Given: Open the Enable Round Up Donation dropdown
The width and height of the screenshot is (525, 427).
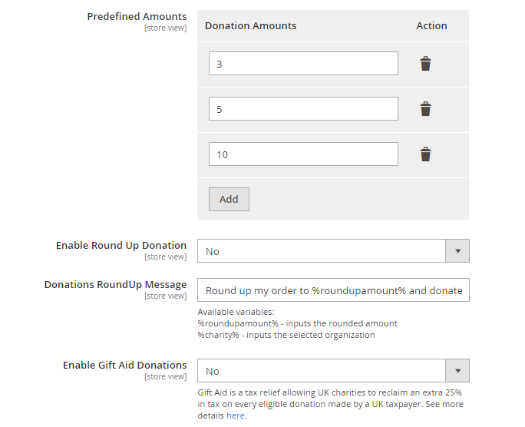Looking at the screenshot, I should (x=333, y=251).
